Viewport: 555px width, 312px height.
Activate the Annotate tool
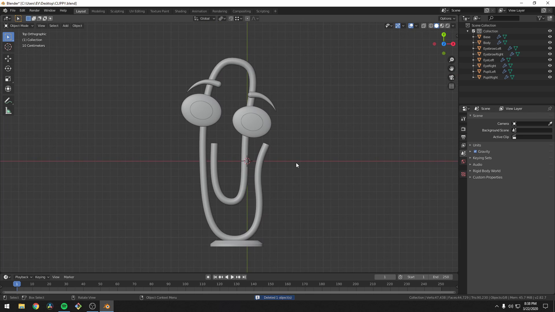8,100
